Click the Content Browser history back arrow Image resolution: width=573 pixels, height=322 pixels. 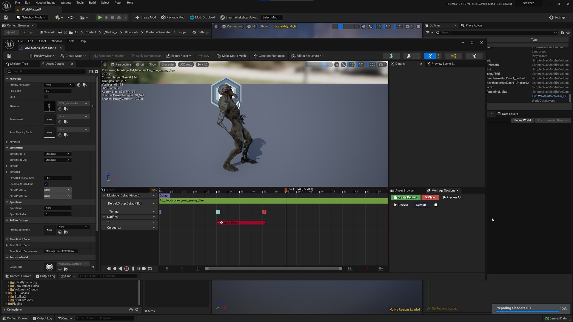click(60, 32)
